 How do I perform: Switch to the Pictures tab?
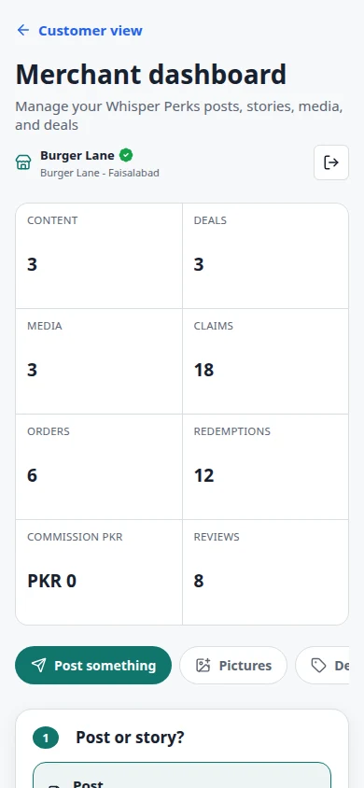click(233, 666)
